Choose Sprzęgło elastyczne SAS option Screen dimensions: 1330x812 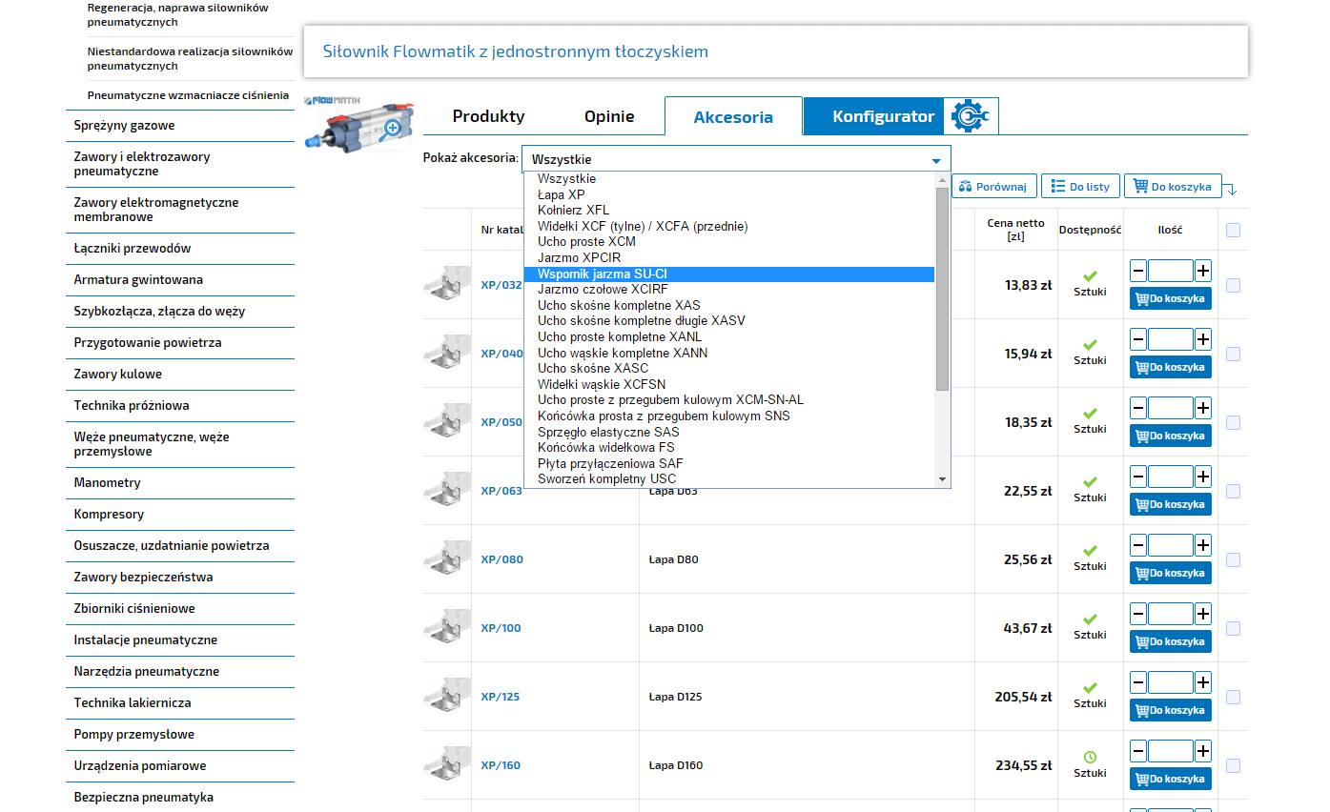point(729,432)
